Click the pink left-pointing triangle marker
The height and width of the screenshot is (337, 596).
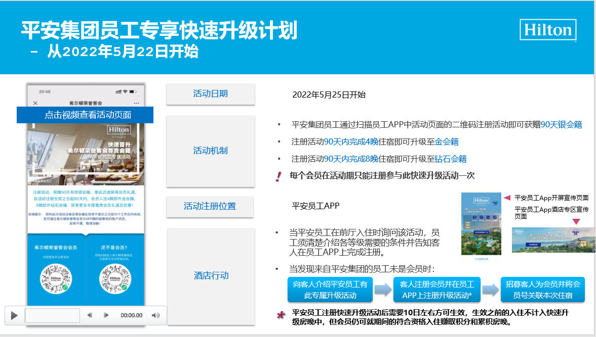tap(507, 198)
